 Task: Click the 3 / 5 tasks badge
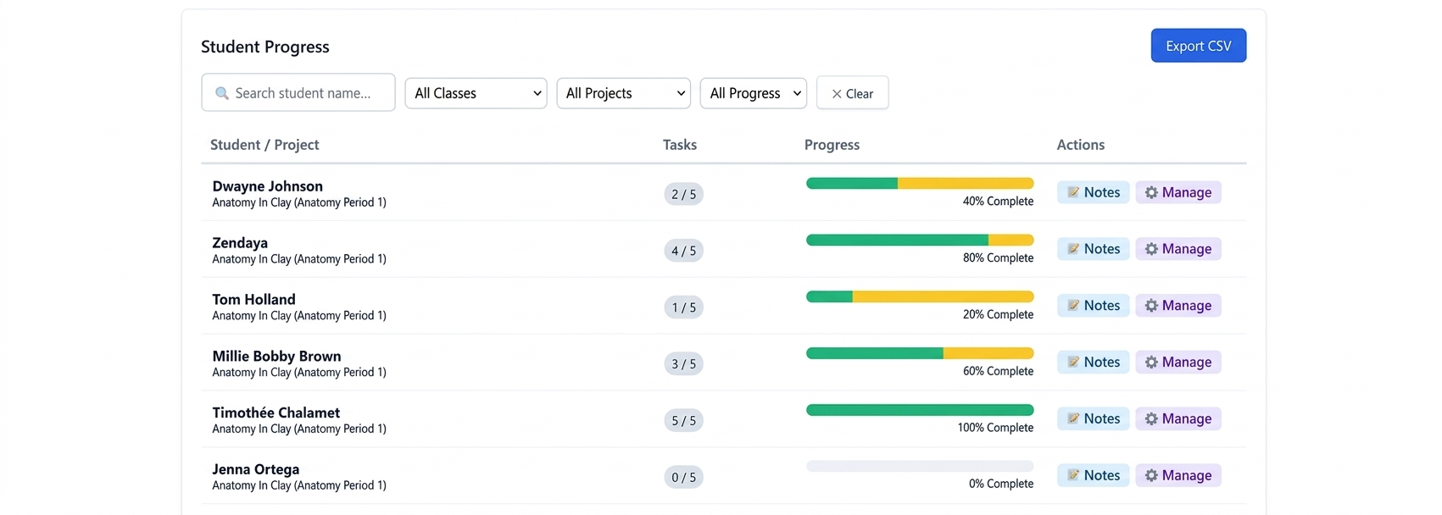(683, 364)
